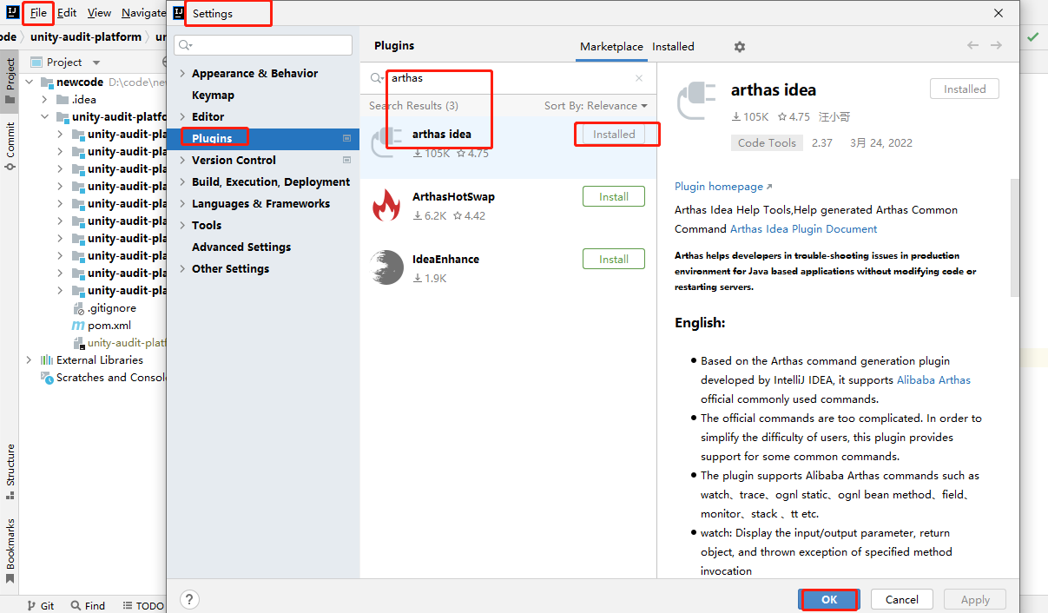
Task: Open the Alibaba Arthas link
Action: (933, 380)
